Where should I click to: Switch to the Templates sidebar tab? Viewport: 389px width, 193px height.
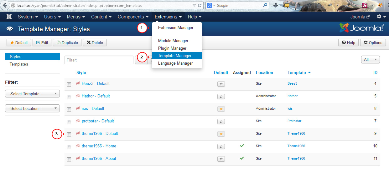pos(19,64)
